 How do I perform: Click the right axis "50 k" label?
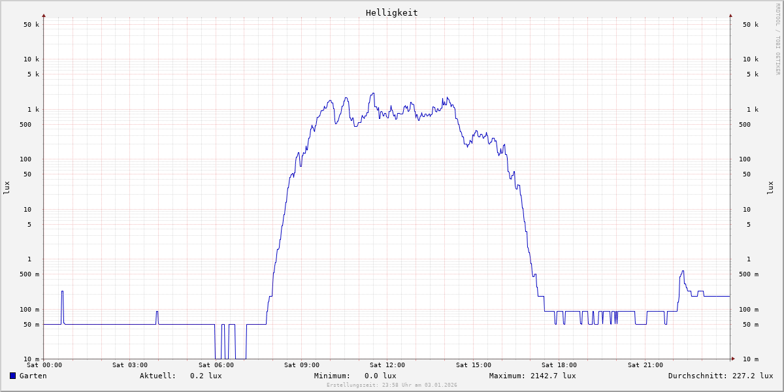[x=751, y=25]
